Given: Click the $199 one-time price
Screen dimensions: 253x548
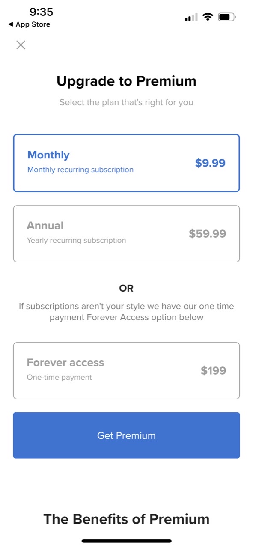Looking at the screenshot, I should pyautogui.click(x=213, y=371).
